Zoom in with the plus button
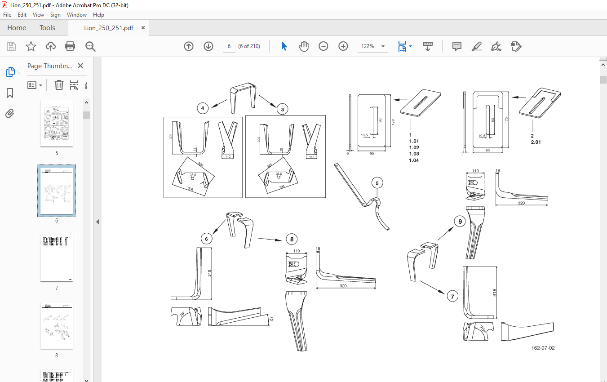This screenshot has width=607, height=382. [343, 46]
